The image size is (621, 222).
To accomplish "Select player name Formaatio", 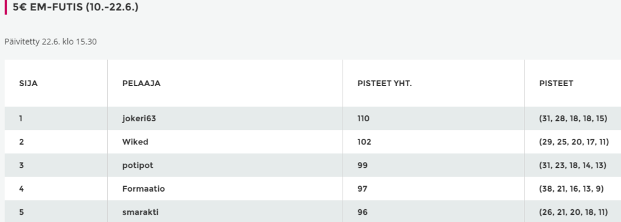I will 143,189.
